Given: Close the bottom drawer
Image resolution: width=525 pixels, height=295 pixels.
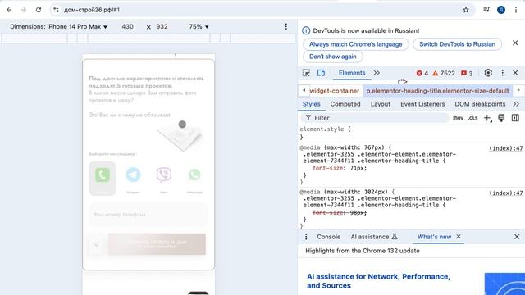Looking at the screenshot, I should 517,237.
